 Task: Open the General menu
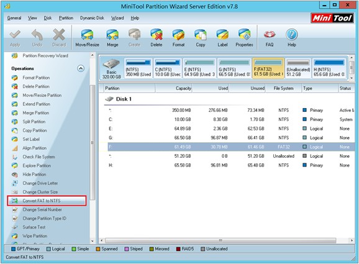point(14,18)
